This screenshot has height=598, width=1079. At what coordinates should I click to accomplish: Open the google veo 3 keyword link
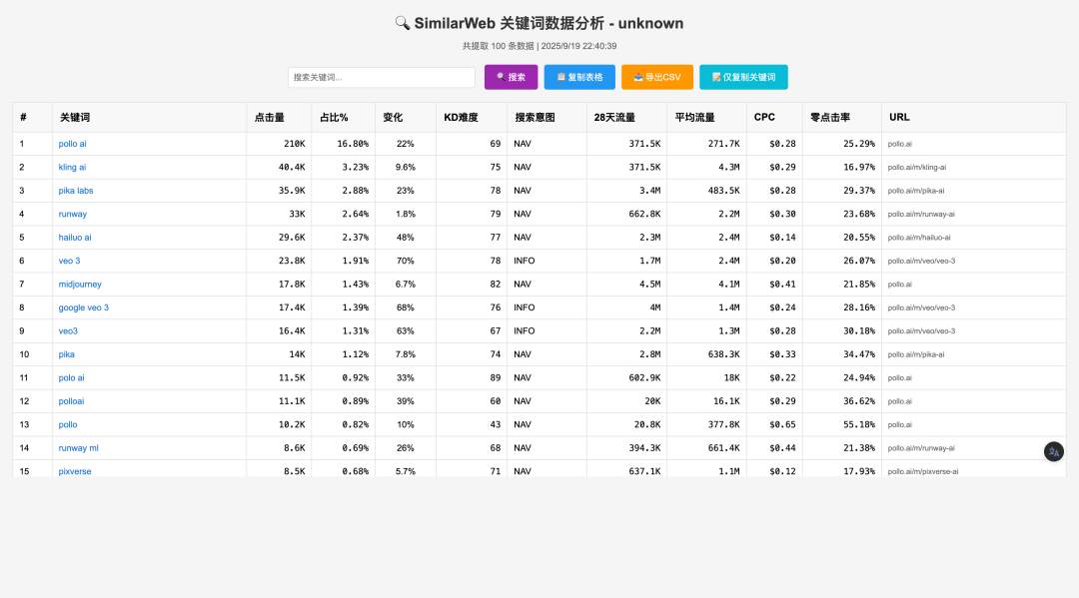(x=83, y=307)
